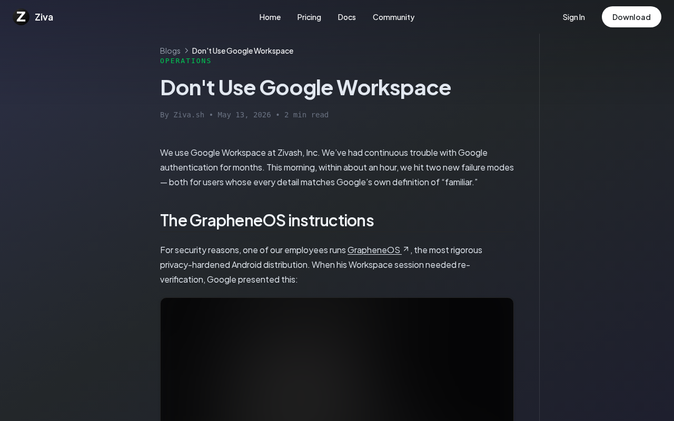
Task: Click 'The GrapheneOS instructions' heading
Action: pos(267,220)
